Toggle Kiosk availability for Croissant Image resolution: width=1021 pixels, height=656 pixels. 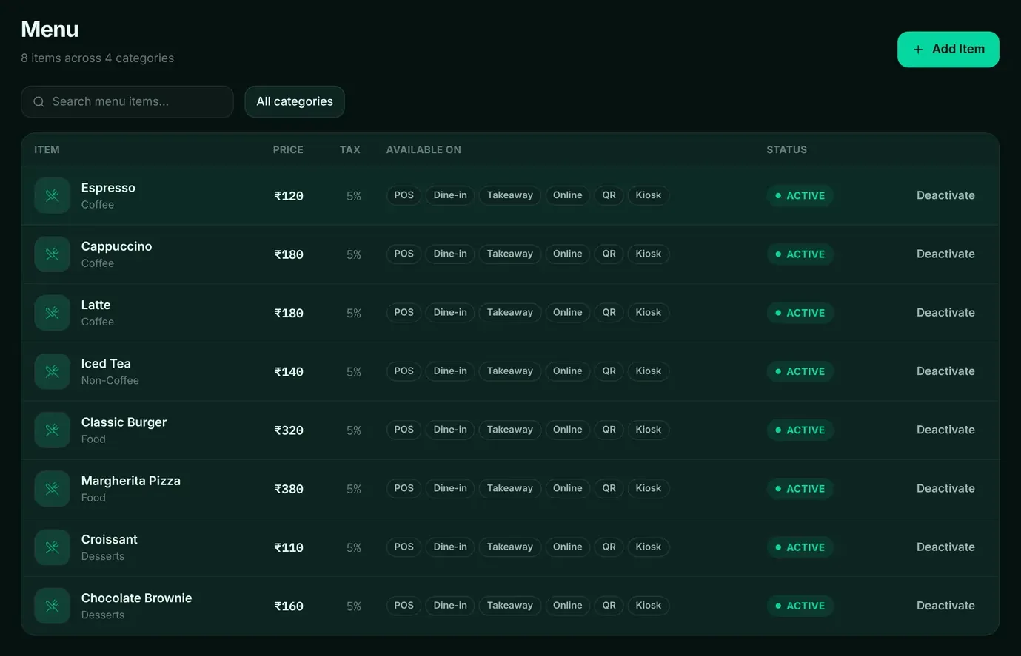pos(649,547)
